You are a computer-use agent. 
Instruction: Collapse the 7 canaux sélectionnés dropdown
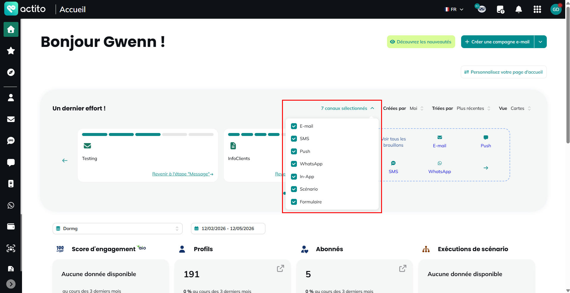(x=347, y=108)
